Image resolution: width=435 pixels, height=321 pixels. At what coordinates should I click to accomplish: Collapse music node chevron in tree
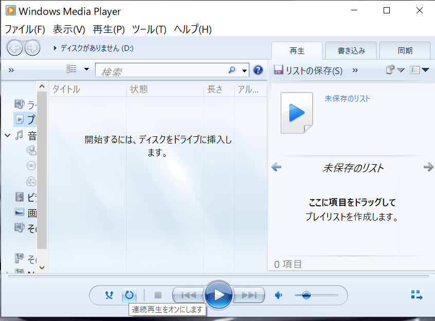pyautogui.click(x=8, y=135)
